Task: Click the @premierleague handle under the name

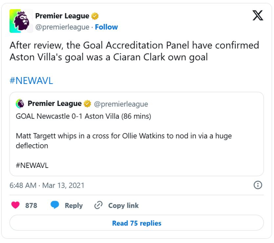Action: tap(62, 27)
